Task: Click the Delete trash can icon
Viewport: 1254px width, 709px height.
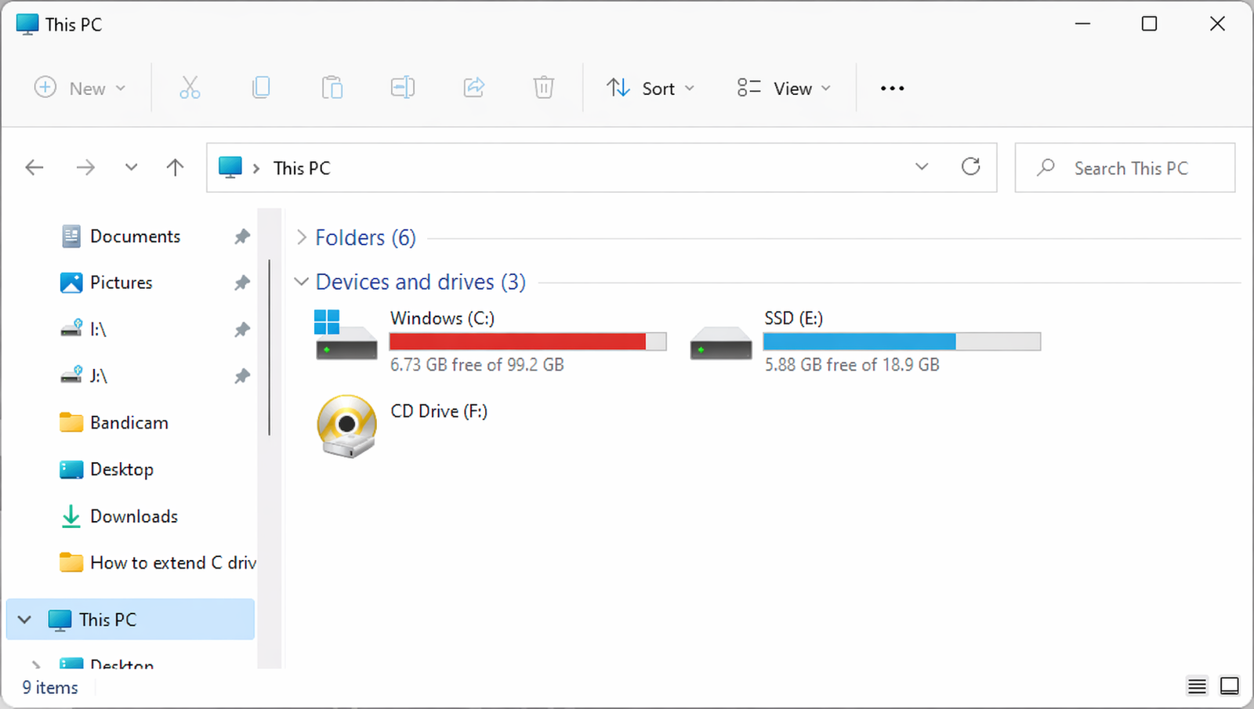Action: coord(544,88)
